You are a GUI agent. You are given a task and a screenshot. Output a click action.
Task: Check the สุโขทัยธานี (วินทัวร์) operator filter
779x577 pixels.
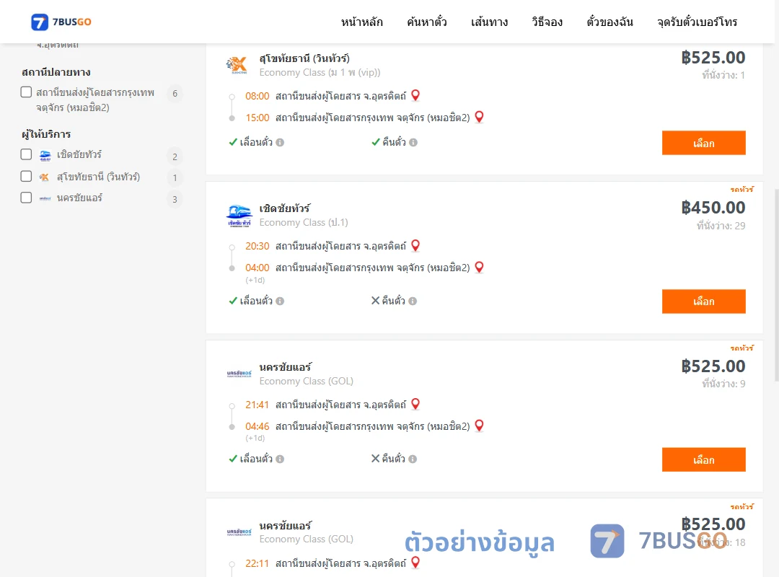[27, 176]
